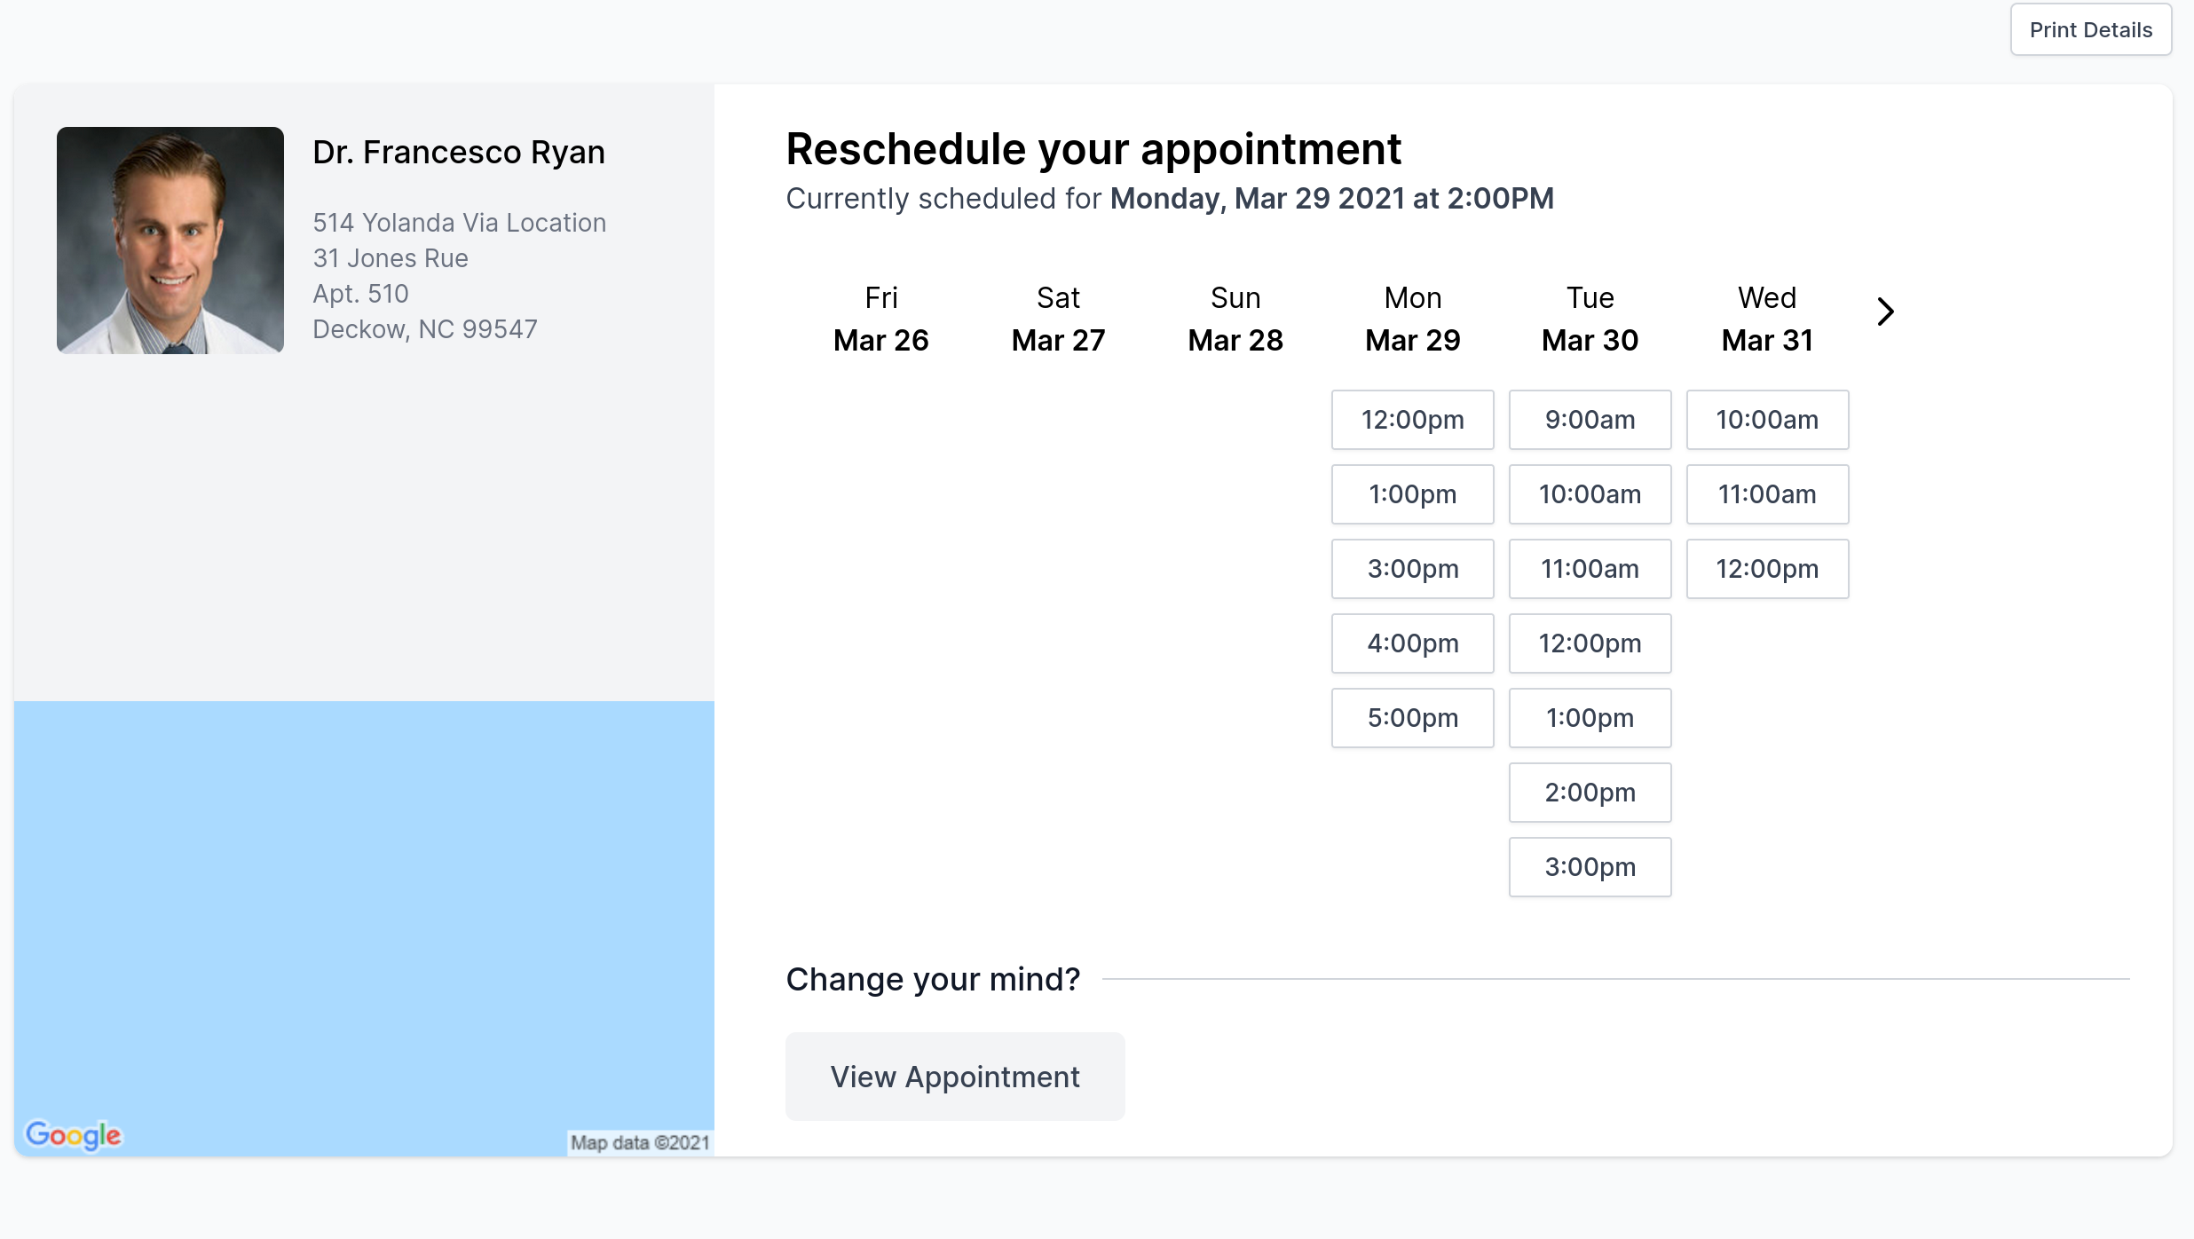Screen dimensions: 2194x1239
Task: Choose Wednesday 11:00am appointment time
Action: [x=1768, y=494]
